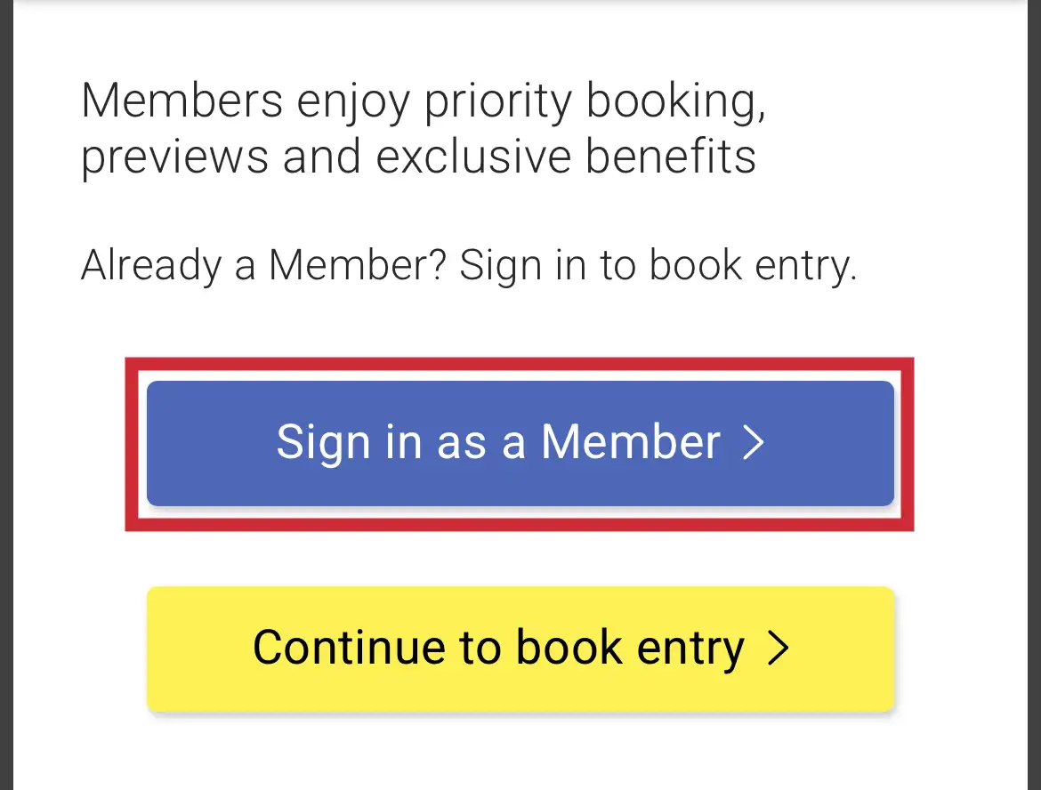Click the arrow chevron on the blue button

pos(754,443)
